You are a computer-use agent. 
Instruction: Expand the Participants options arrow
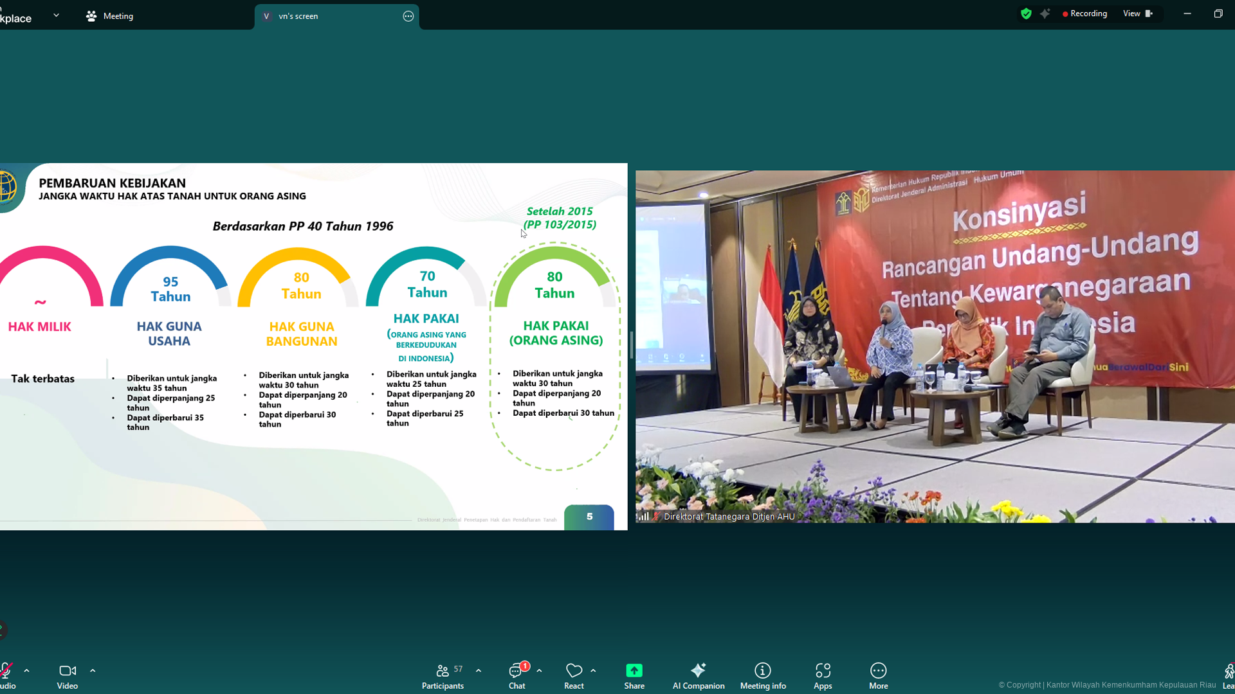(x=479, y=671)
